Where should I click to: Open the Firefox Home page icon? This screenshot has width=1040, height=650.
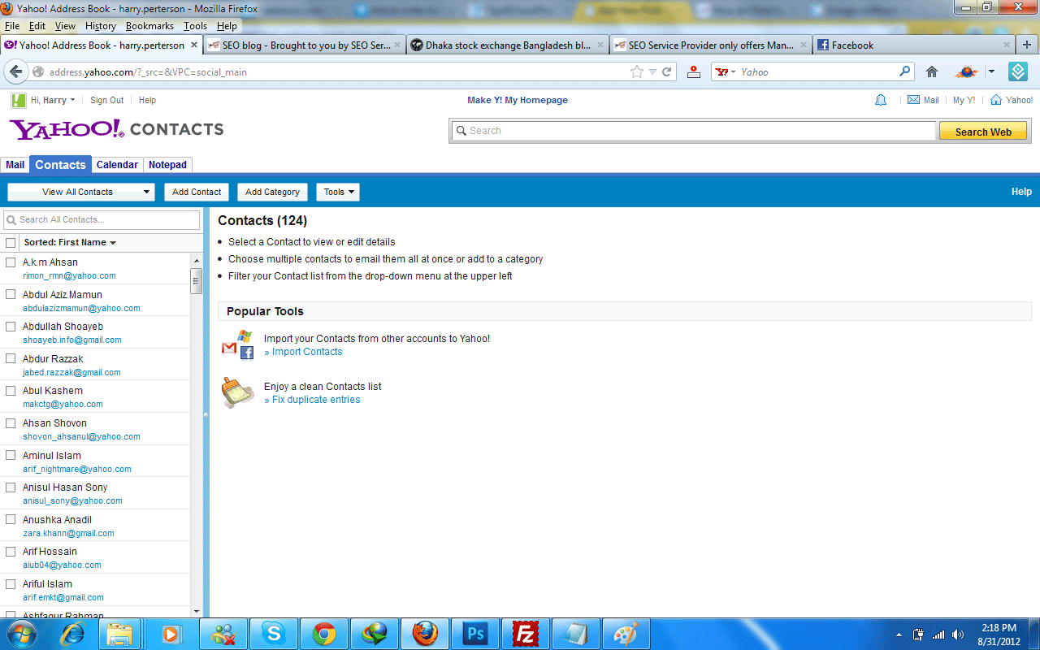tap(932, 71)
